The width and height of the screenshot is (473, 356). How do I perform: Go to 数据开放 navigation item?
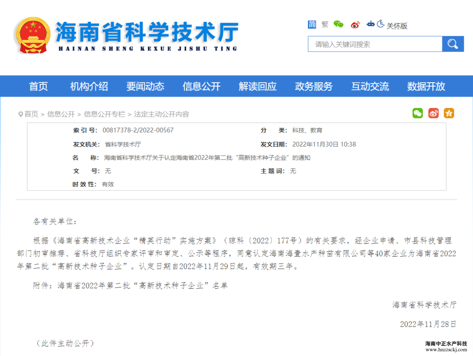426,87
